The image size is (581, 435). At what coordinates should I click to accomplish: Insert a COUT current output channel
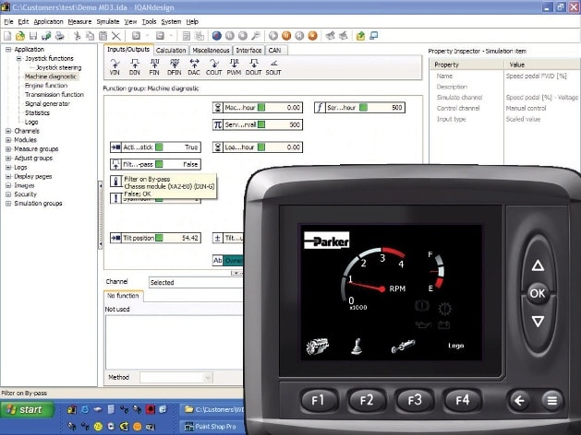pos(213,67)
